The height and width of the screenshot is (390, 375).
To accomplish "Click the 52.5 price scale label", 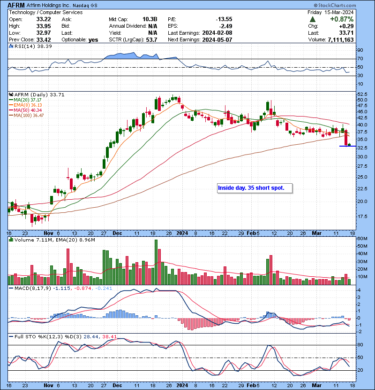I will 362,94.
